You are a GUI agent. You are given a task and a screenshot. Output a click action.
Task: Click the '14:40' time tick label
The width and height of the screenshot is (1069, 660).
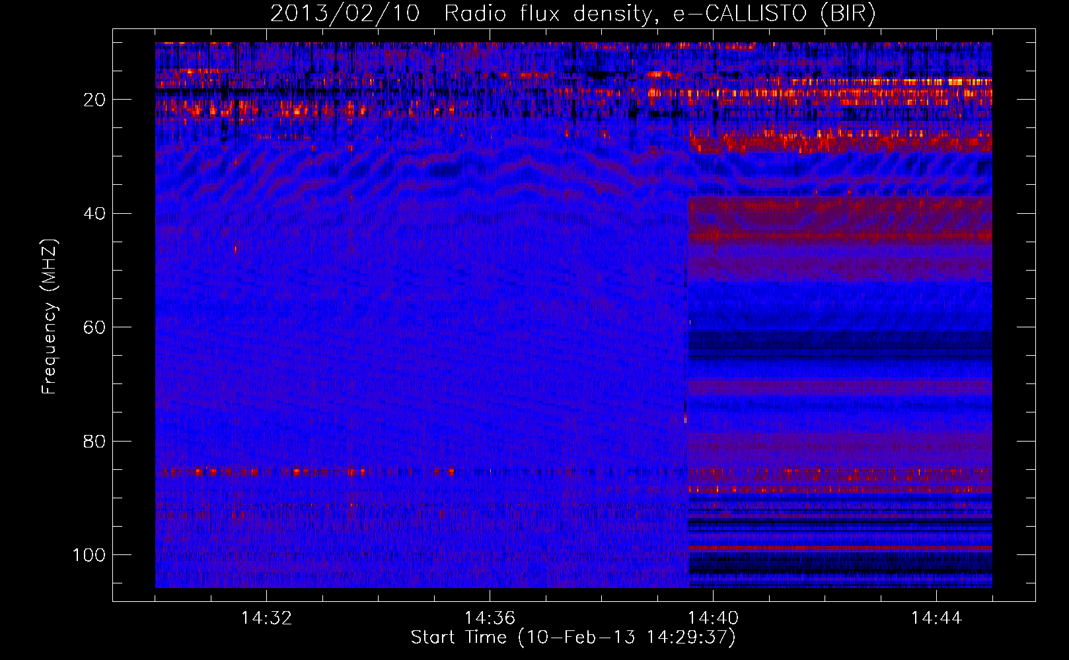[713, 618]
